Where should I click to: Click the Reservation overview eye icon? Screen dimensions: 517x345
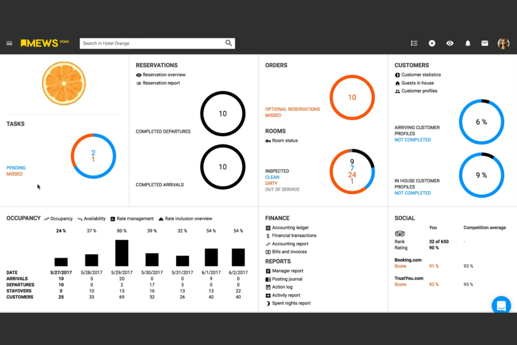click(x=138, y=75)
